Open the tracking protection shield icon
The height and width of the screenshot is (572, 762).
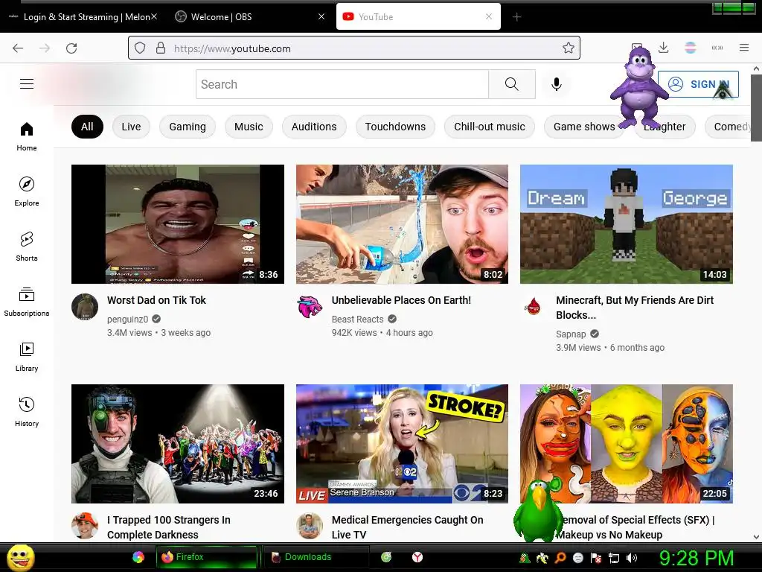(140, 48)
